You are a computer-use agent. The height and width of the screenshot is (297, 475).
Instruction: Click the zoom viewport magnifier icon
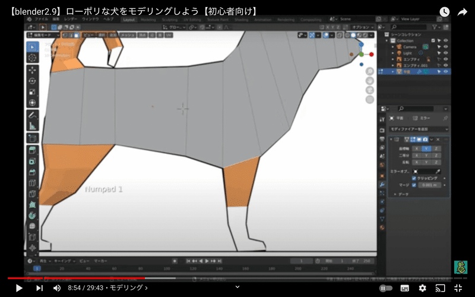point(369,71)
